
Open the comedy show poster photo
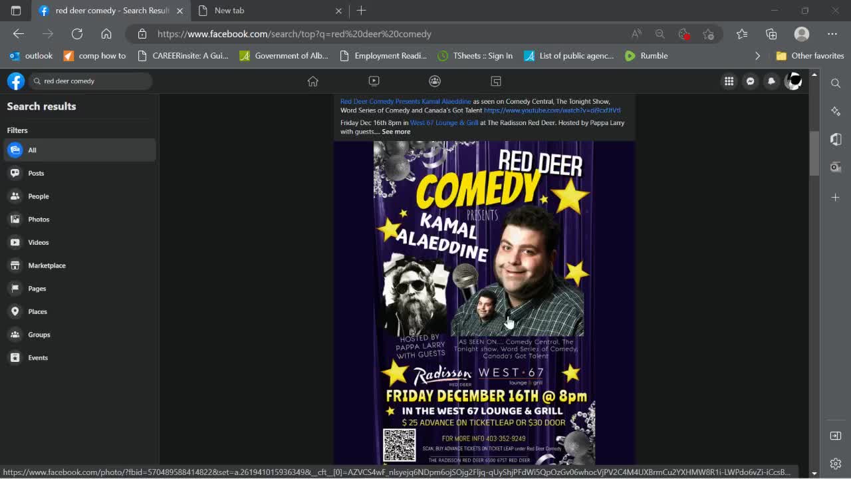484,303
